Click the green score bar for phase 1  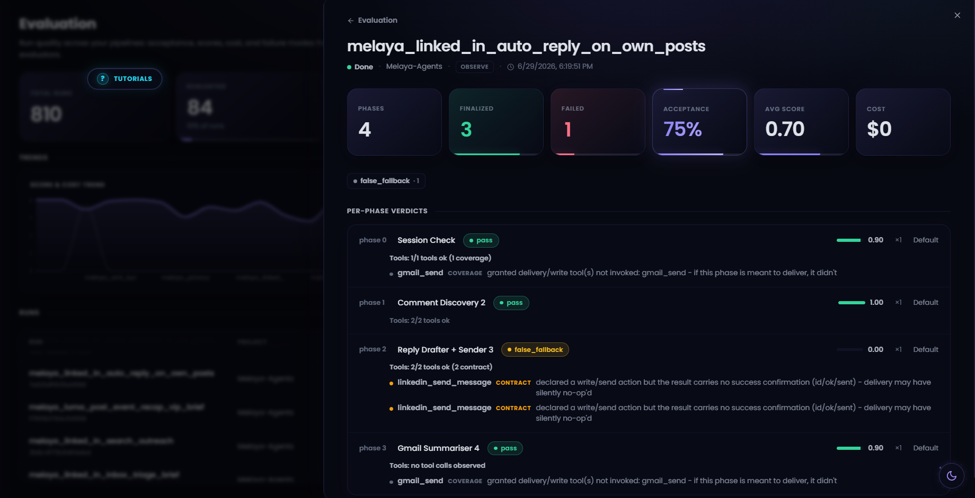coord(852,303)
